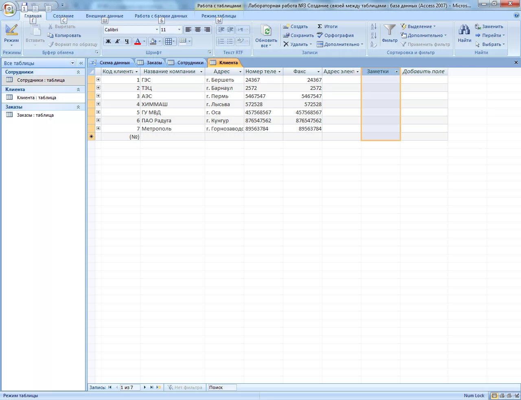Screen dimensions: 521x400
Task: Open the font color dropdown arrow
Action: [144, 41]
